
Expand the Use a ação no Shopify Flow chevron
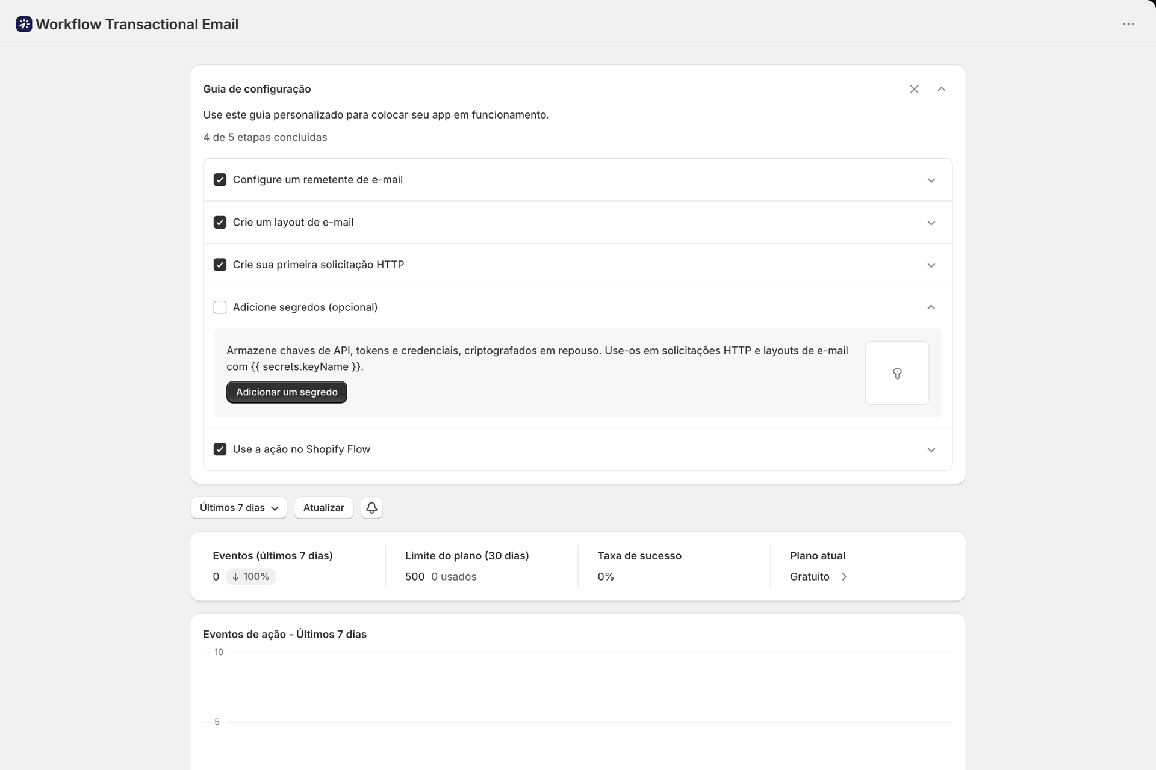(x=931, y=449)
